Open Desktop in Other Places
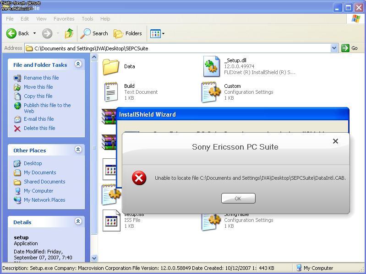The width and height of the screenshot is (366, 274). (x=33, y=163)
